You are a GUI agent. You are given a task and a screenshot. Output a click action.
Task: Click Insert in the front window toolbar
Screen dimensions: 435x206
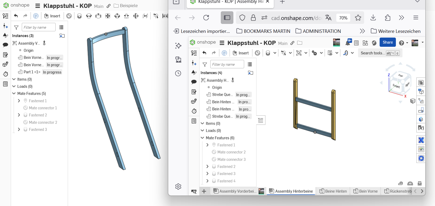[241, 53]
